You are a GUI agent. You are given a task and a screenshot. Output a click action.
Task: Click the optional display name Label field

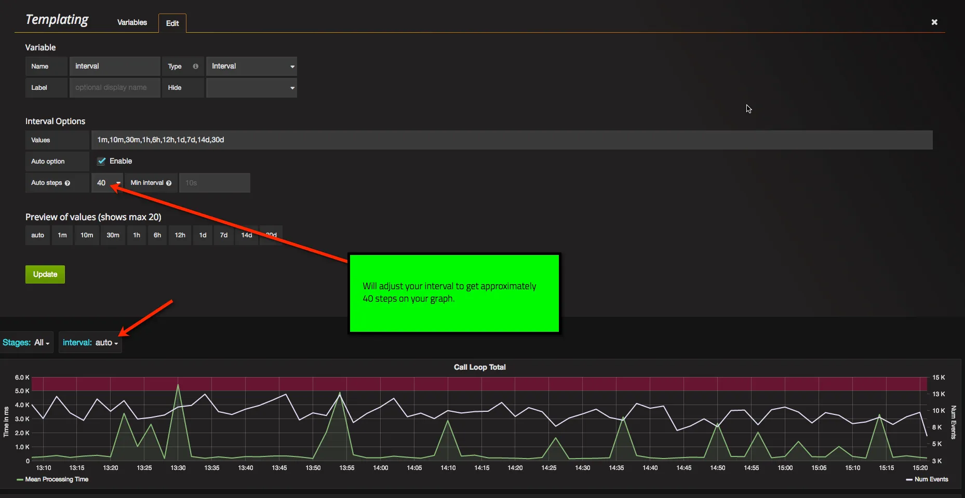(x=115, y=88)
